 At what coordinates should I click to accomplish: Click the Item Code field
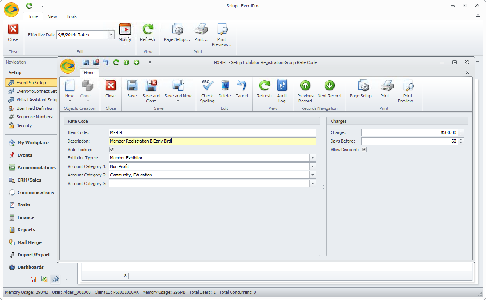pyautogui.click(x=212, y=132)
